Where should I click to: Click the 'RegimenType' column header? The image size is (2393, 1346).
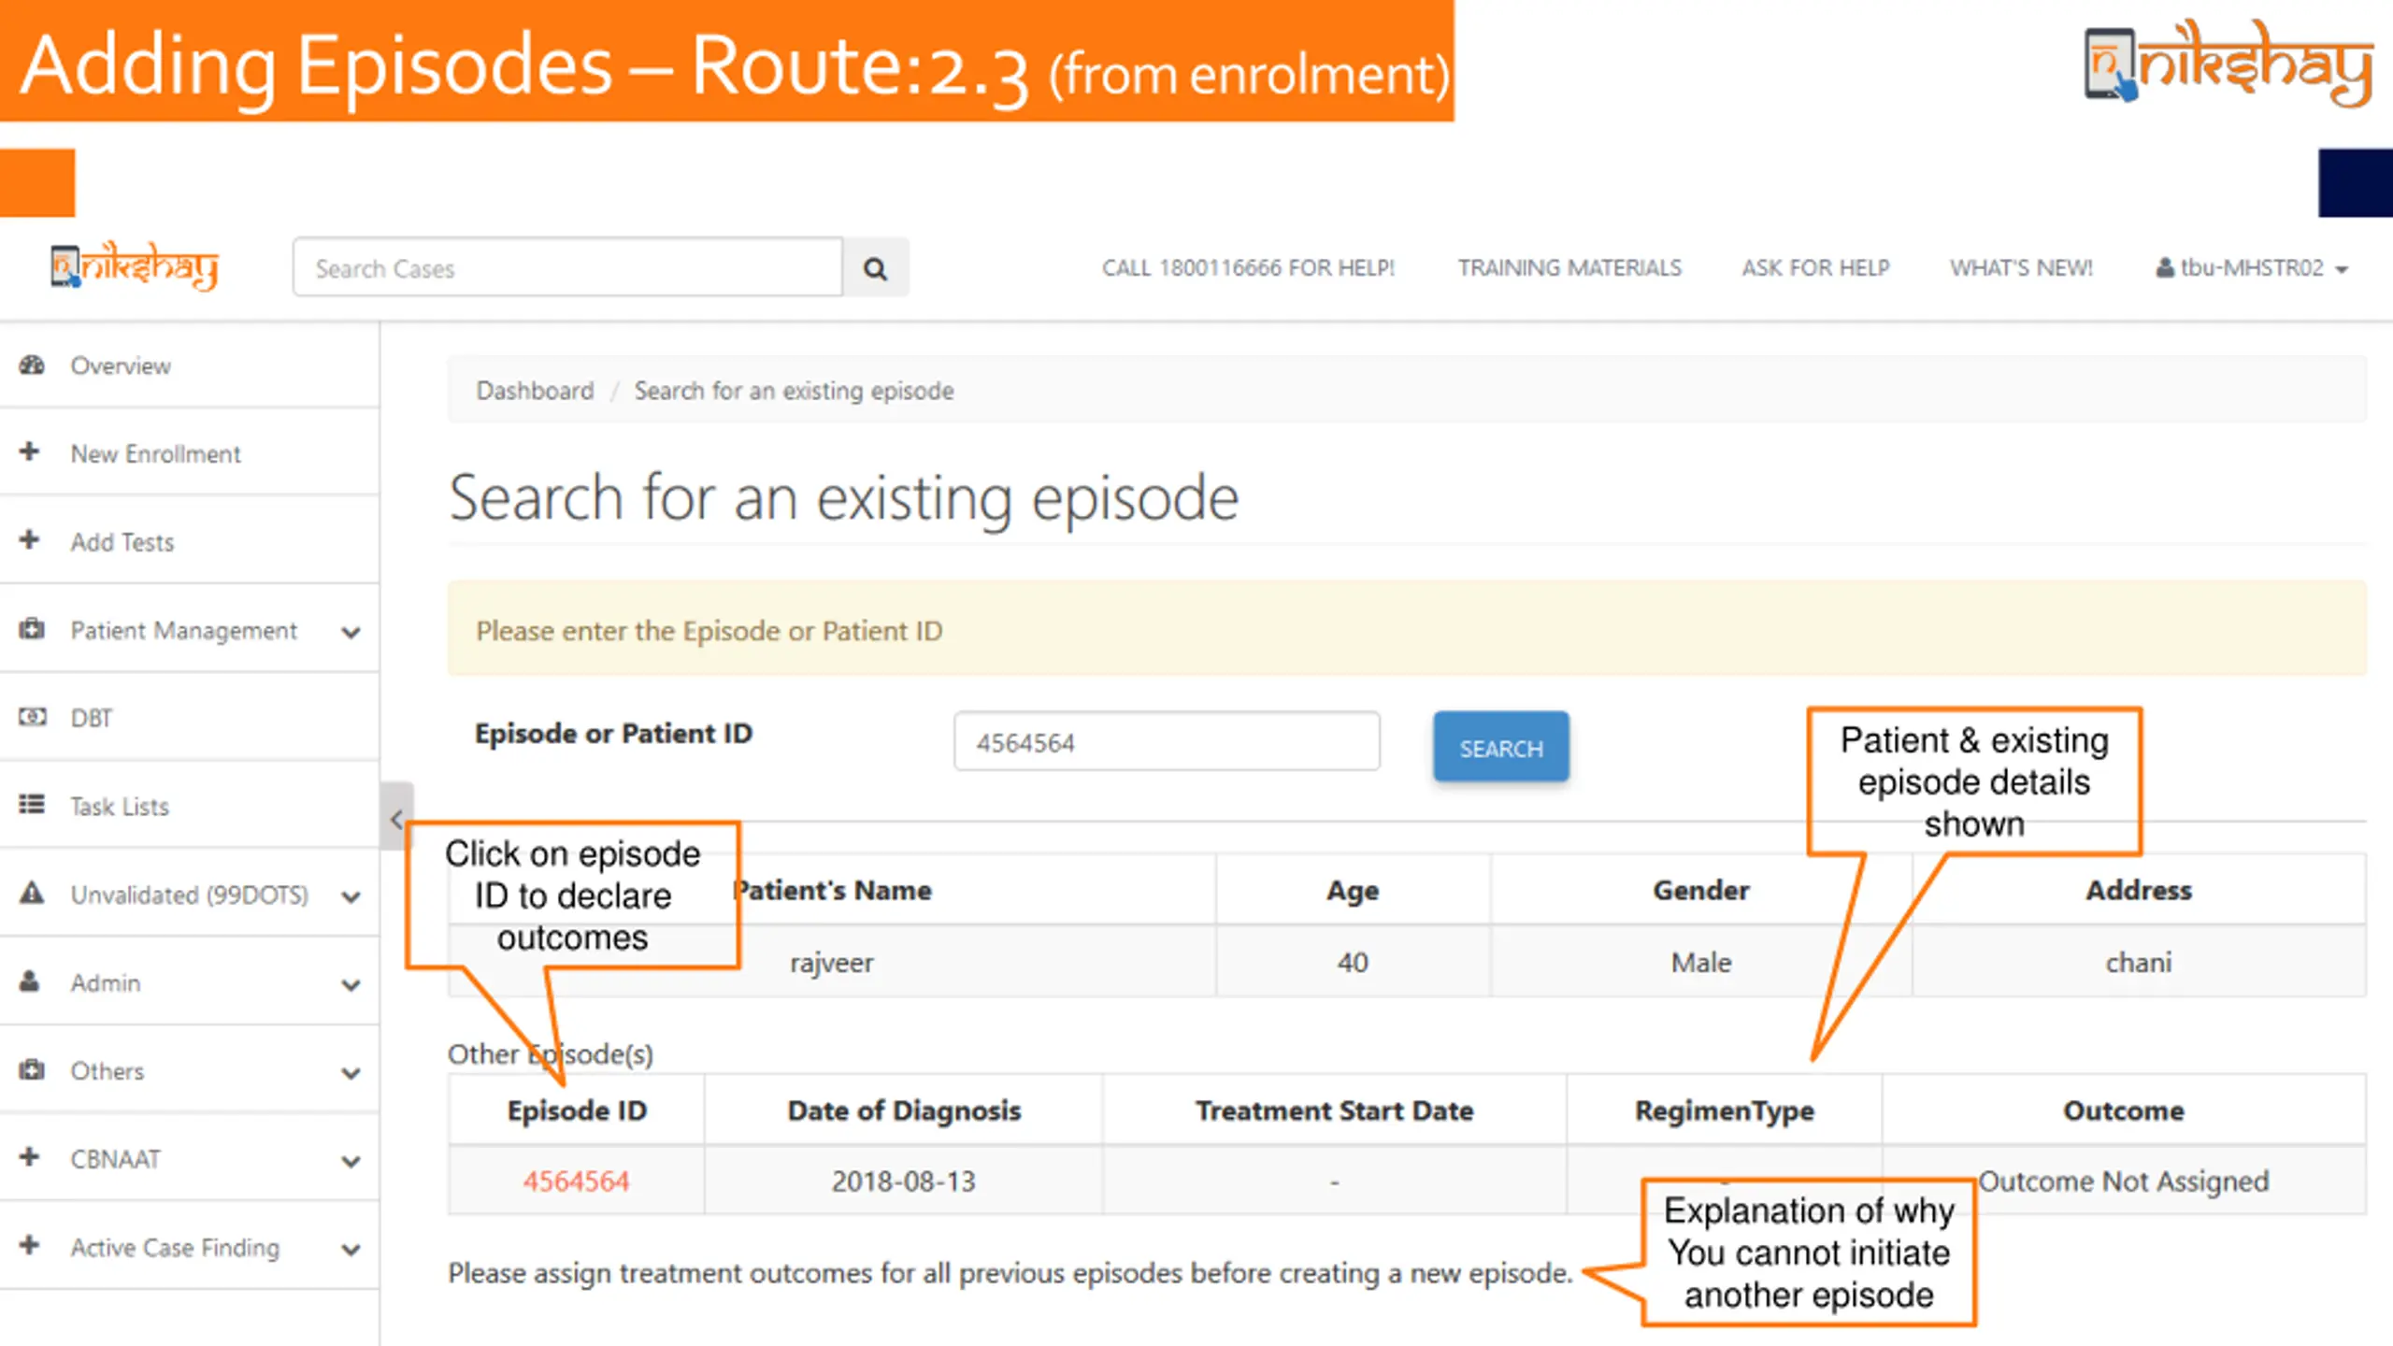coord(1725,1110)
